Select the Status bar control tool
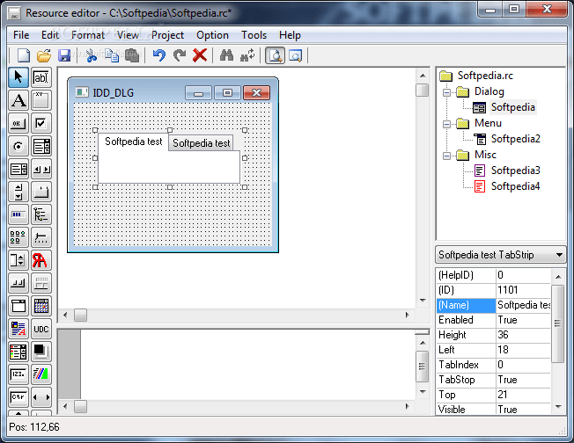 [41, 283]
